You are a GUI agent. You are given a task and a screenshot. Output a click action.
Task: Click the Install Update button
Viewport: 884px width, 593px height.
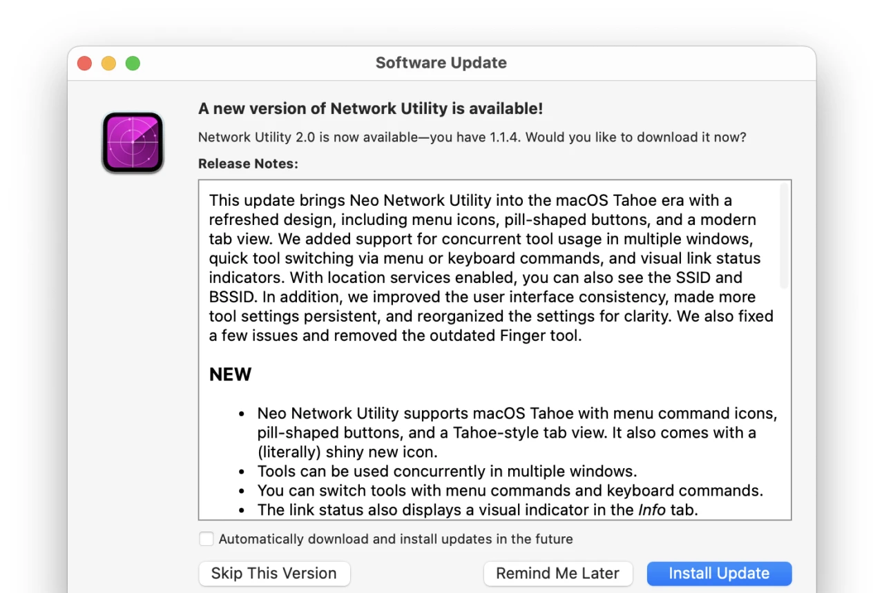coord(719,573)
